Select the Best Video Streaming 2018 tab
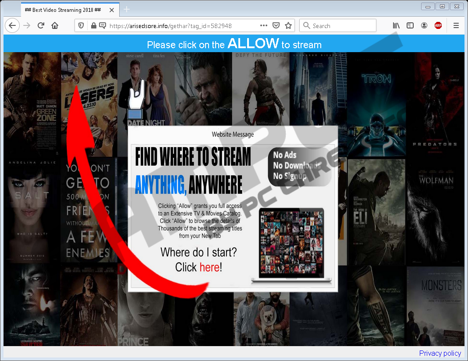 pos(63,10)
